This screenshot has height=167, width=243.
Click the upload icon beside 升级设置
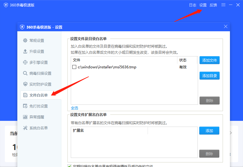pyautogui.click(x=25, y=51)
